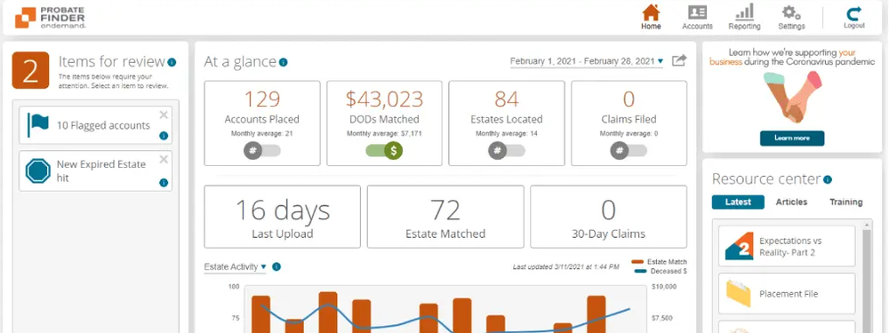
Task: Click the flag icon for Flagged accounts
Action: coord(38,125)
